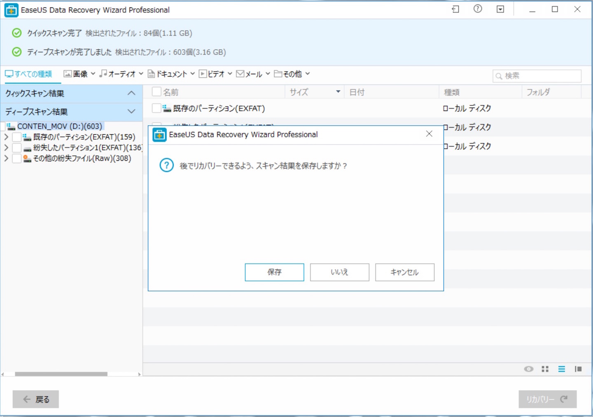This screenshot has height=417, width=593.
Task: Switch to thumbnail grid view icon
Action: pos(545,369)
